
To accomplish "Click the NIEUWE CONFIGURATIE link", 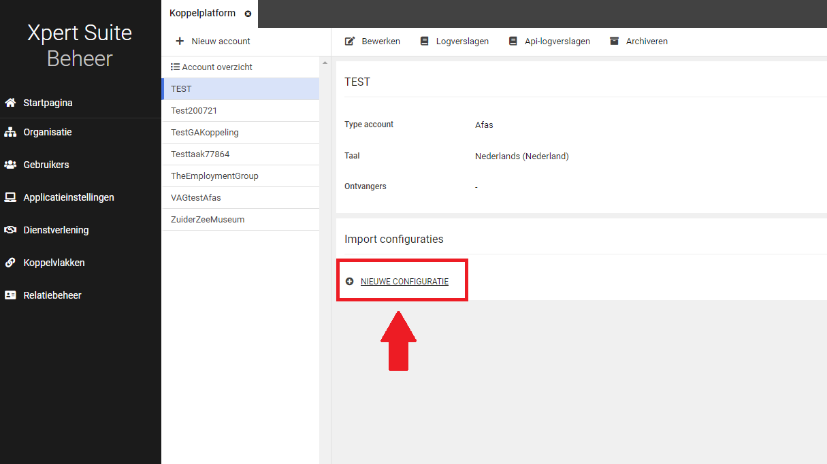I will coord(404,282).
